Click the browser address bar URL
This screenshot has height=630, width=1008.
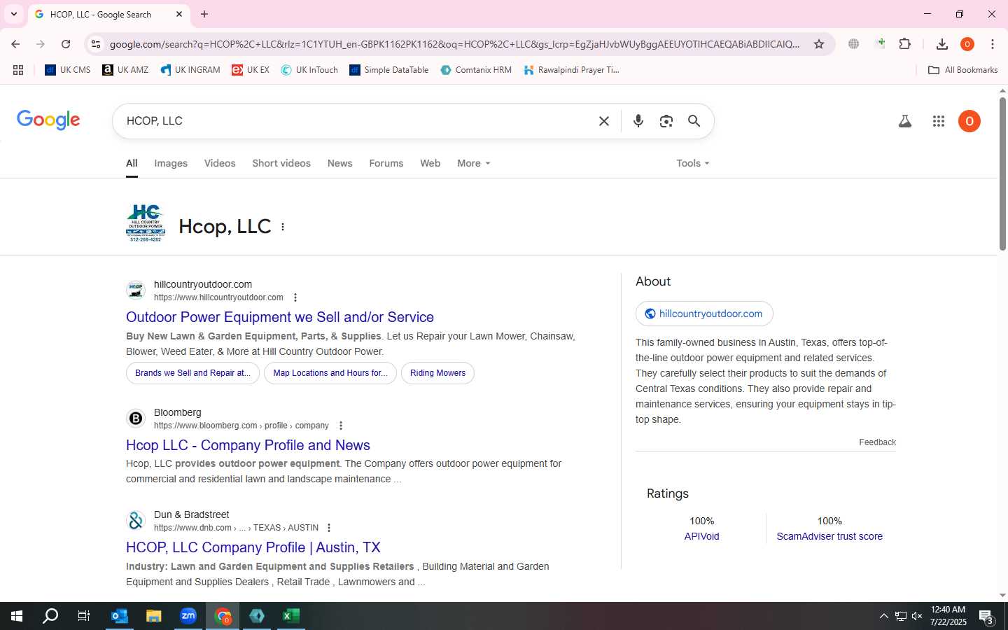[x=454, y=44]
